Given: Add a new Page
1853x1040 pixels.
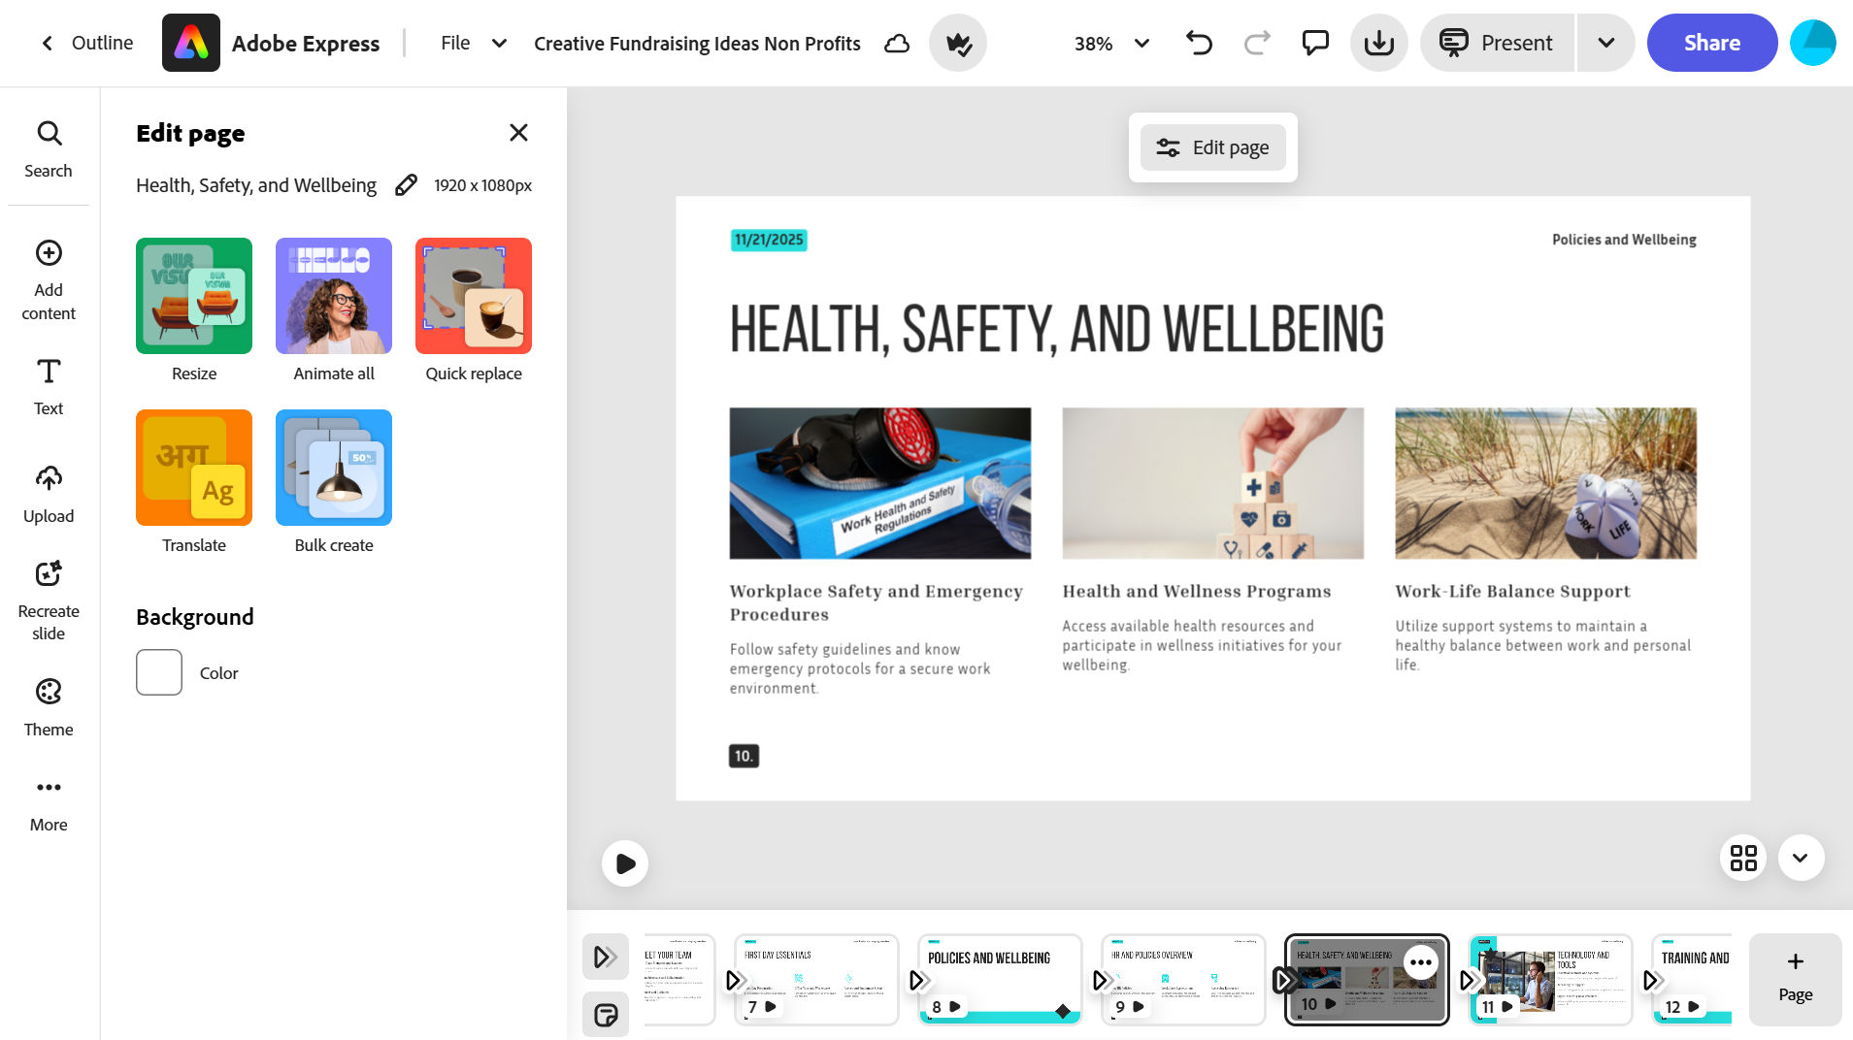Looking at the screenshot, I should (1795, 979).
